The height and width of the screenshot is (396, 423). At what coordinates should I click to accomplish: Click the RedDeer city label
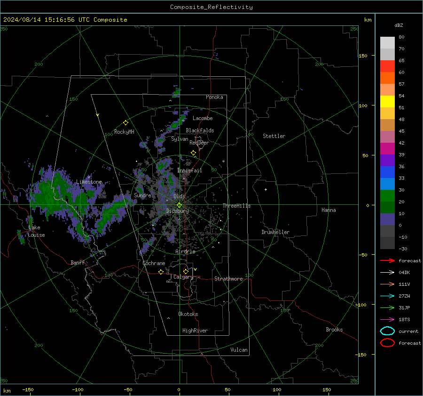point(199,143)
